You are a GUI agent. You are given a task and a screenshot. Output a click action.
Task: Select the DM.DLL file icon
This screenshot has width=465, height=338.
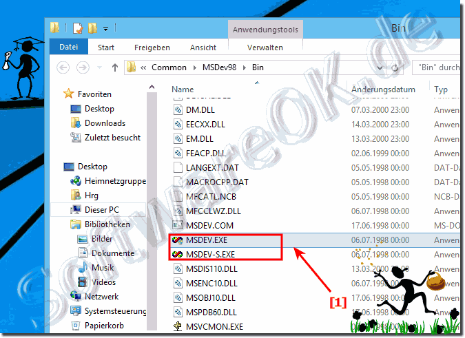[178, 109]
